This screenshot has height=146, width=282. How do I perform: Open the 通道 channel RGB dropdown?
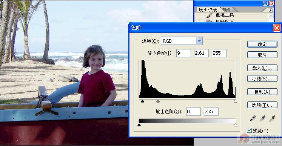coord(199,41)
